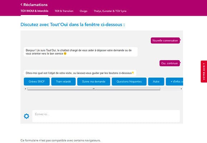Click the partially visible + d'infos button

(x=174, y=82)
